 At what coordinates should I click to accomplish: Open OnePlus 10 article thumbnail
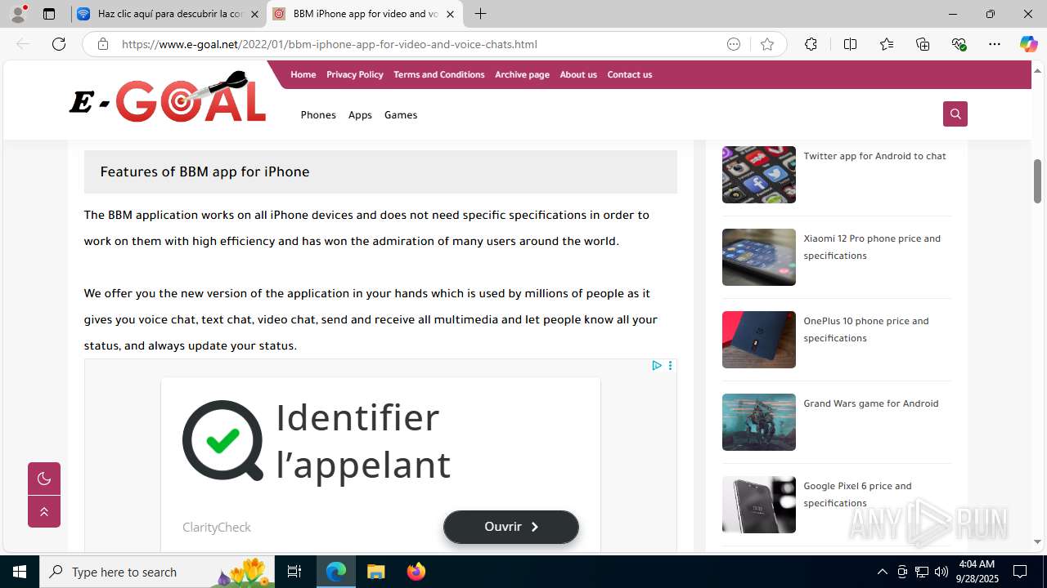coord(758,340)
